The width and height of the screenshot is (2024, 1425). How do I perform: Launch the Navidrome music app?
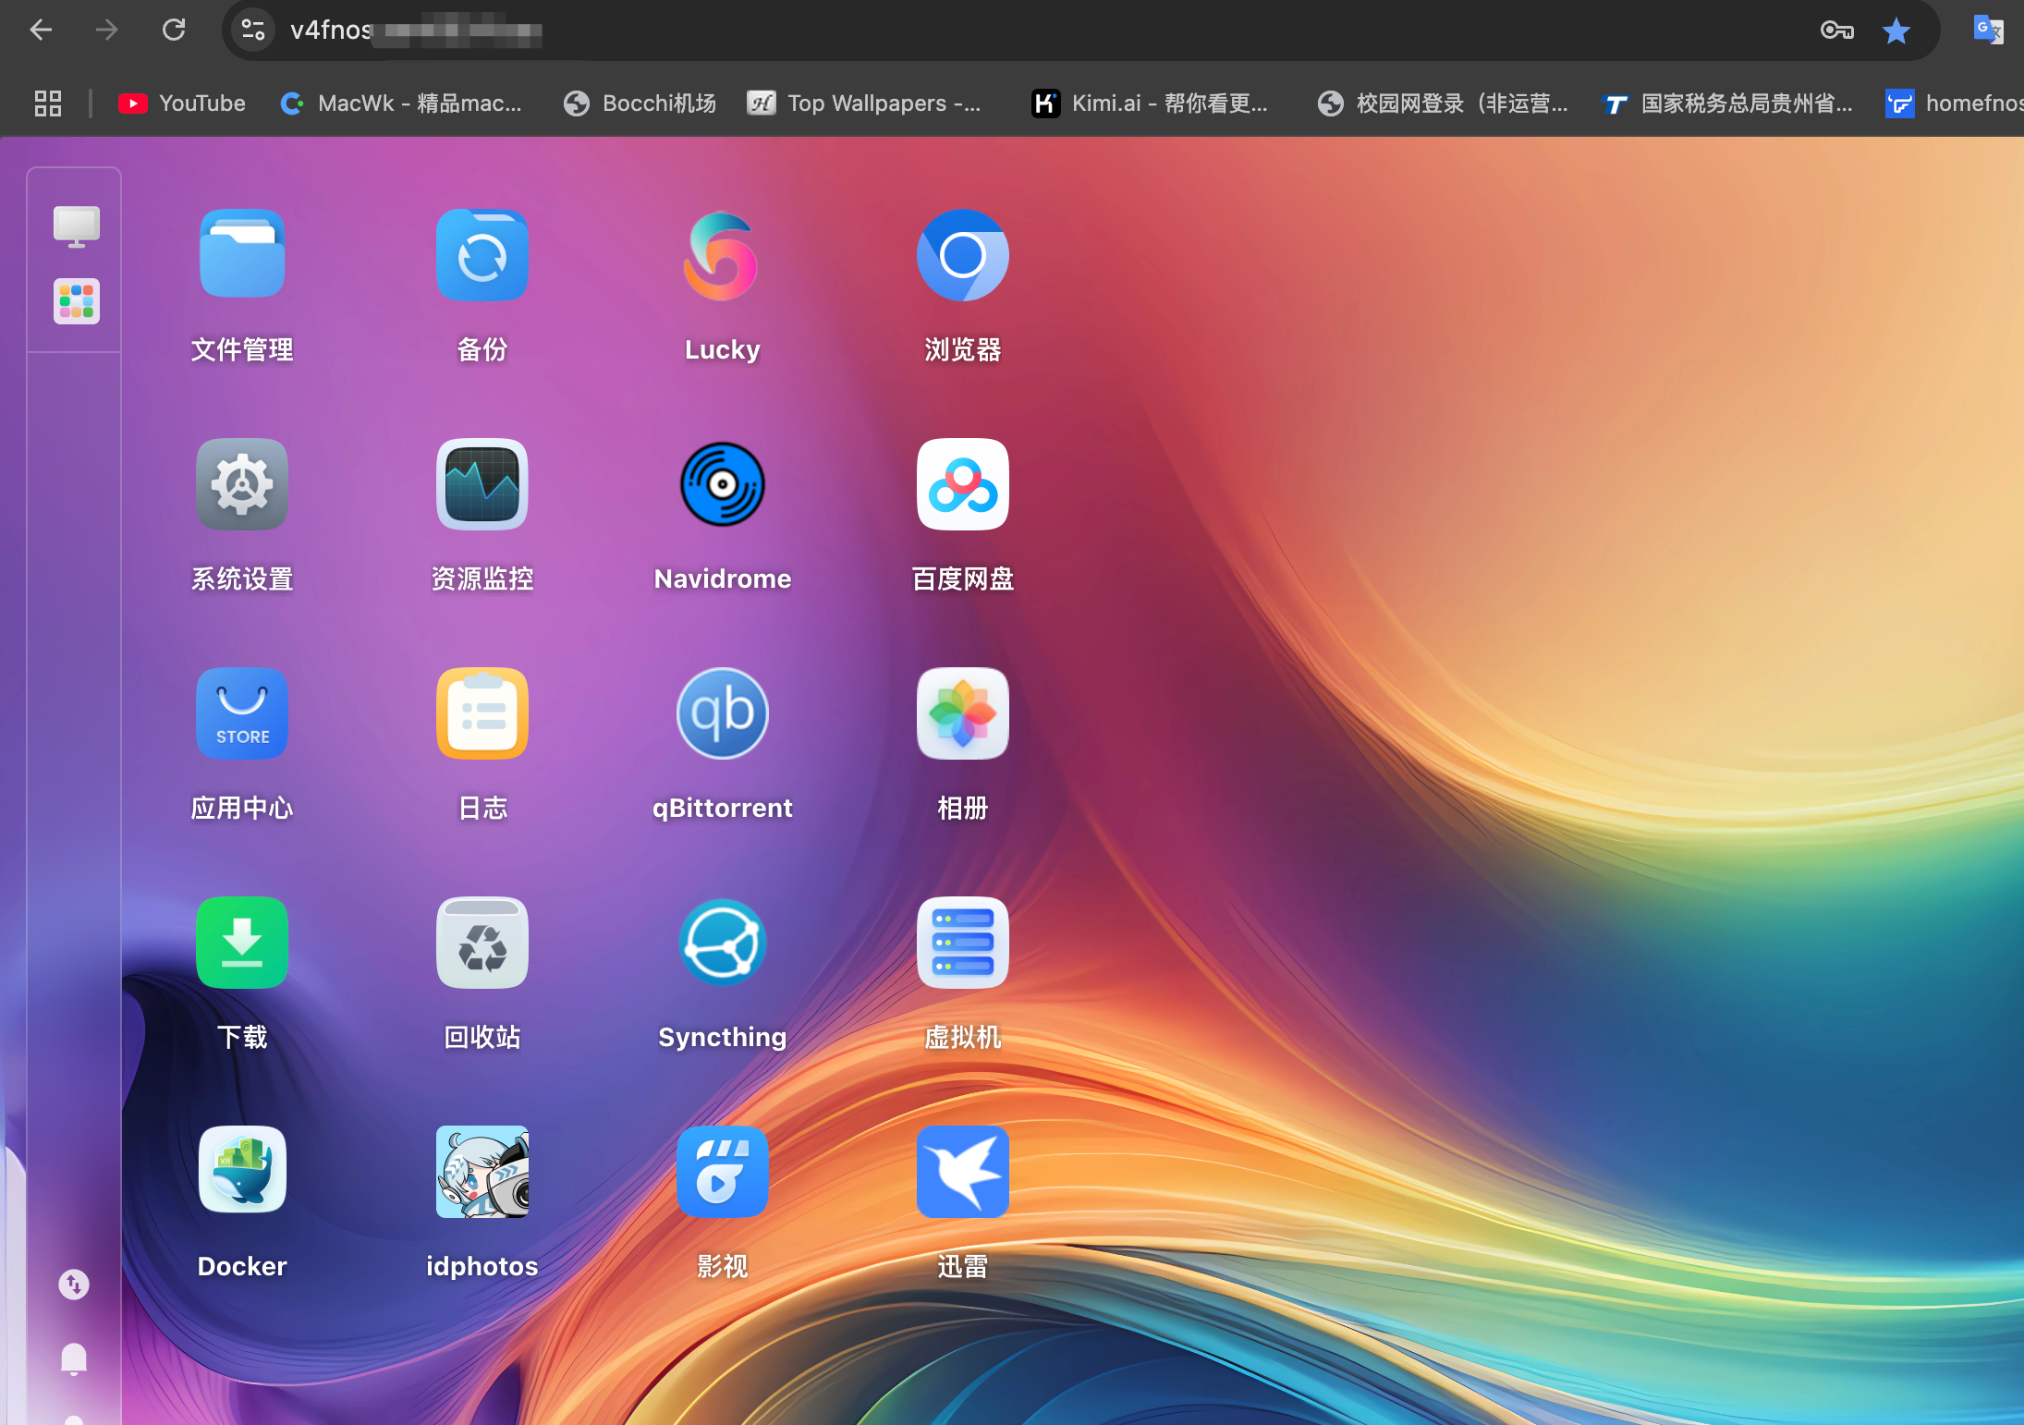click(x=723, y=484)
